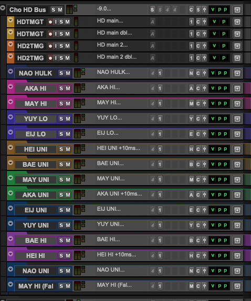Expand the HEI UNI folder track
The height and width of the screenshot is (301, 251).
coord(11,147)
